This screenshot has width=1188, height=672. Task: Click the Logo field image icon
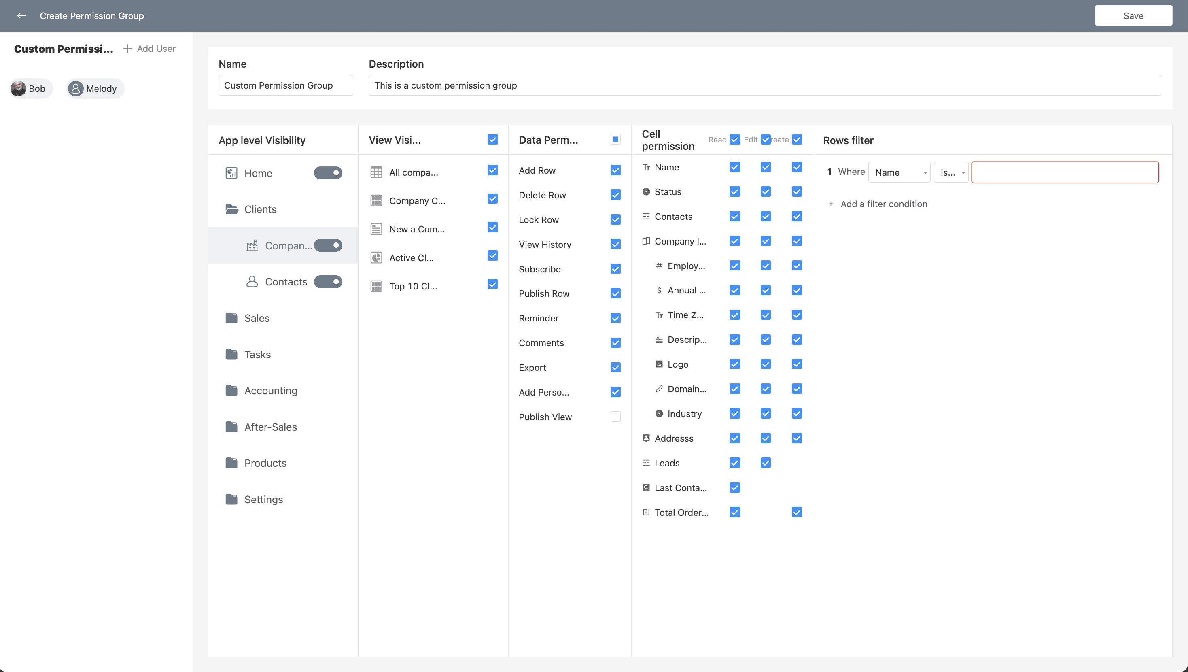point(659,364)
